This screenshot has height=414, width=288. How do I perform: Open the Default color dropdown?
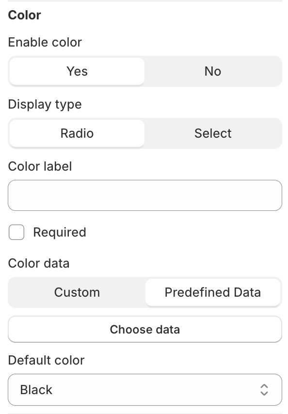pyautogui.click(x=145, y=390)
